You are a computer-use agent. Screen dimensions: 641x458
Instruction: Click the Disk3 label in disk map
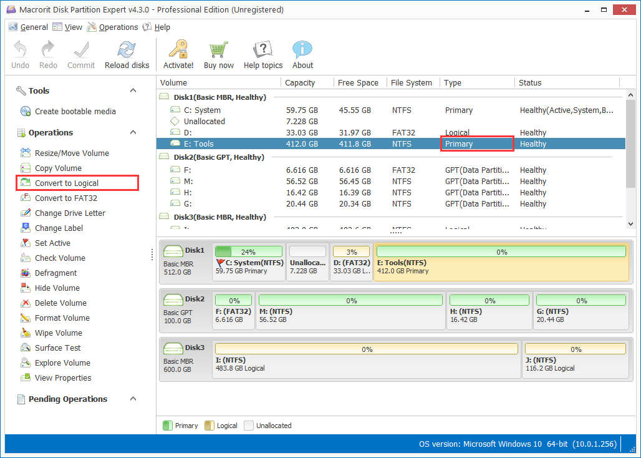[194, 347]
